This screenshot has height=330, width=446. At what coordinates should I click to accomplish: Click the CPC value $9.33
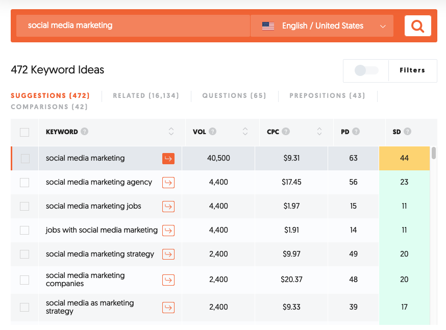point(291,307)
